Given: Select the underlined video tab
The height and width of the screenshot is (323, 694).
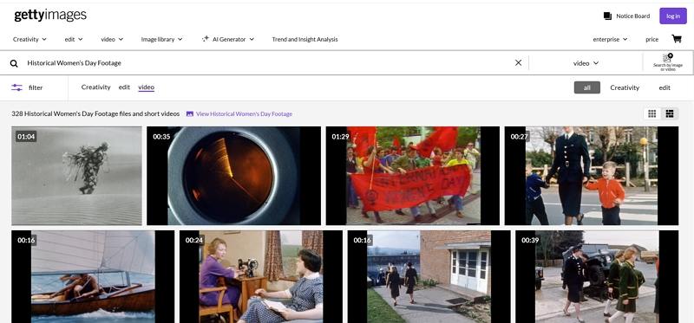Looking at the screenshot, I should tap(146, 87).
